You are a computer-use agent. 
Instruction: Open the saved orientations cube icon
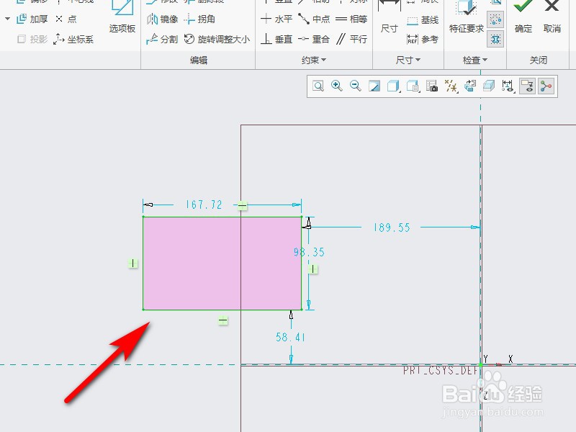coord(413,86)
